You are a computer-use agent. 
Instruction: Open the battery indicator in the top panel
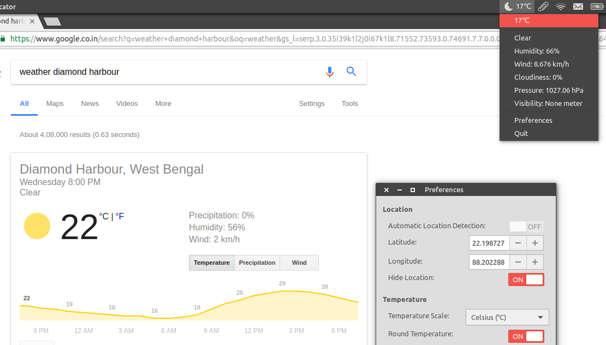tap(597, 6)
